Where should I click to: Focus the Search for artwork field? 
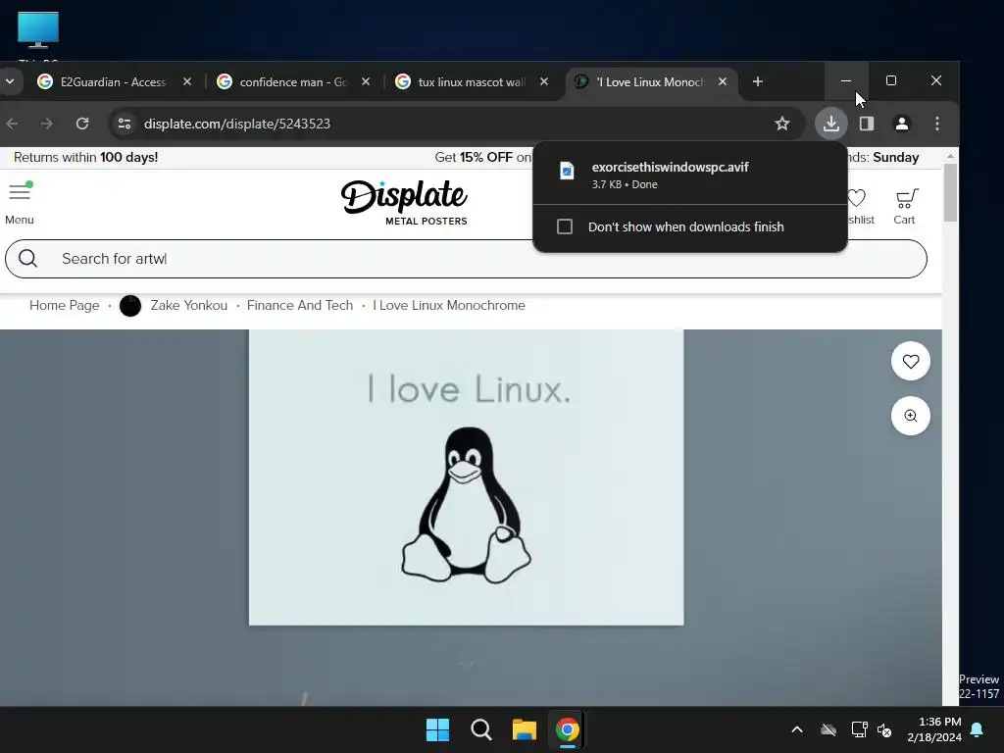(466, 259)
